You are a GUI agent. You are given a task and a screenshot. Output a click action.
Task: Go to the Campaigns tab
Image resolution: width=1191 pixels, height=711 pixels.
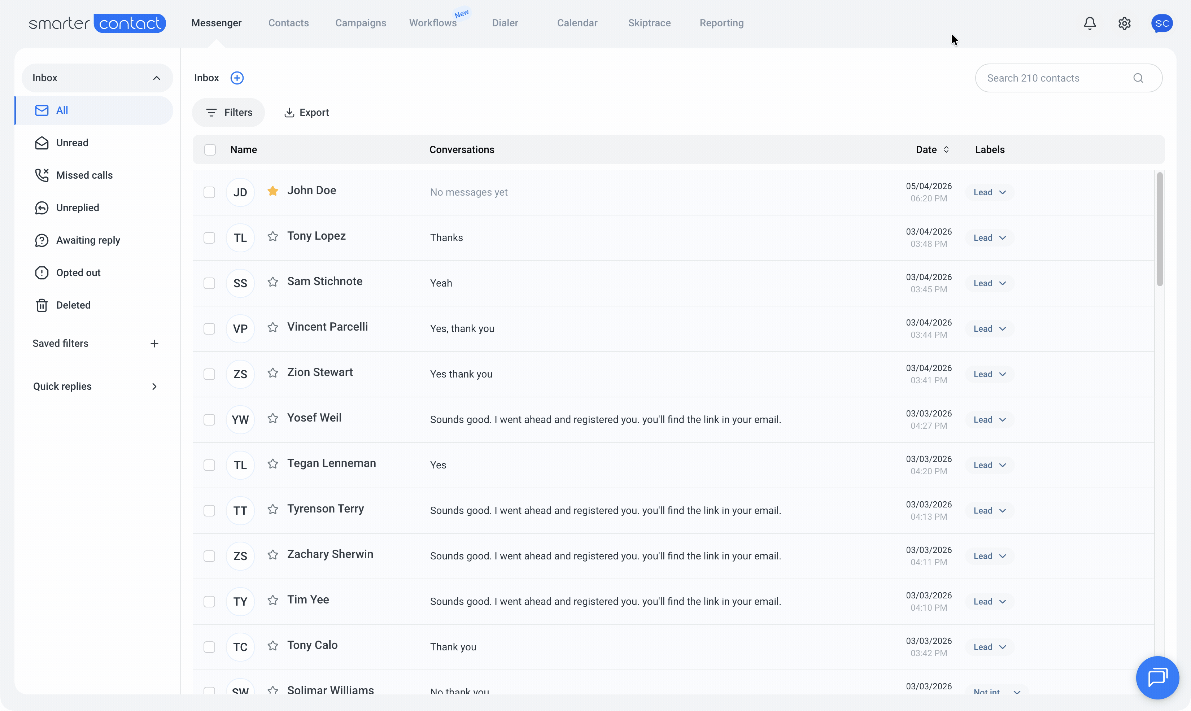tap(360, 23)
